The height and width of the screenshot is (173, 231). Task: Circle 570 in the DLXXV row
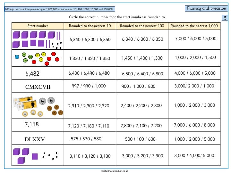click(86, 139)
